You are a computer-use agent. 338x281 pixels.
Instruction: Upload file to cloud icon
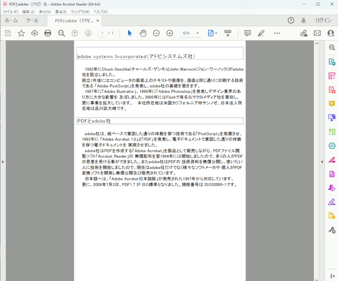[x=35, y=33]
